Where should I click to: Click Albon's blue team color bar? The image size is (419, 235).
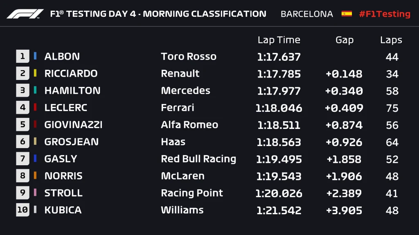pos(36,56)
